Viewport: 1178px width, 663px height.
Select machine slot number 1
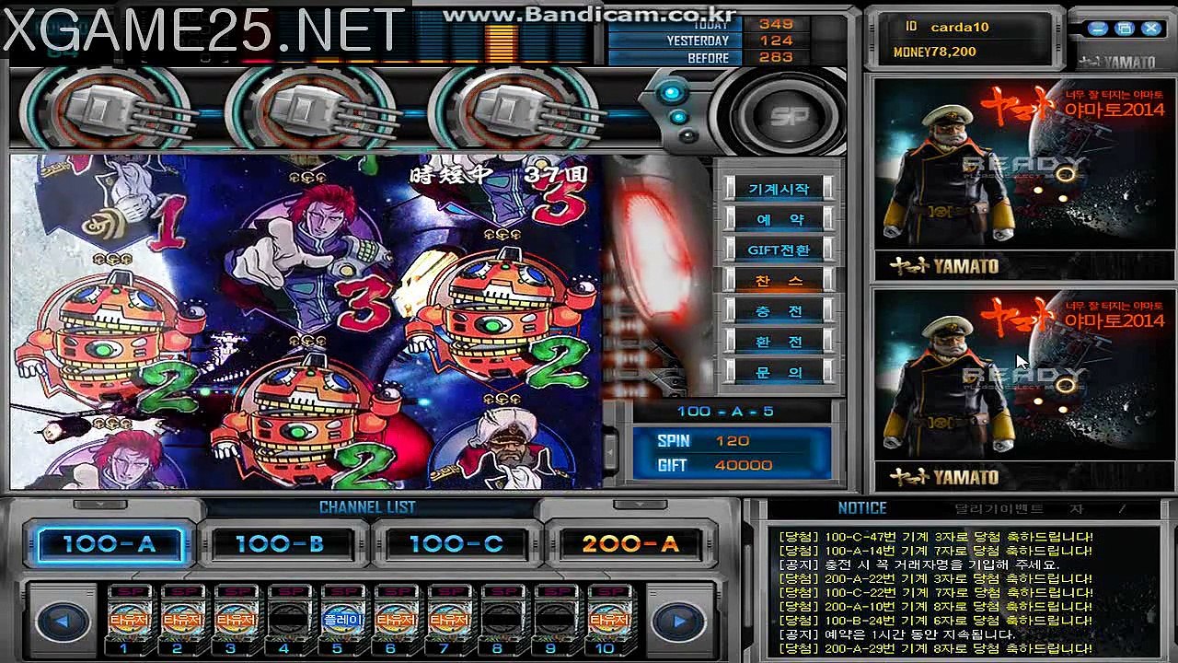129,619
